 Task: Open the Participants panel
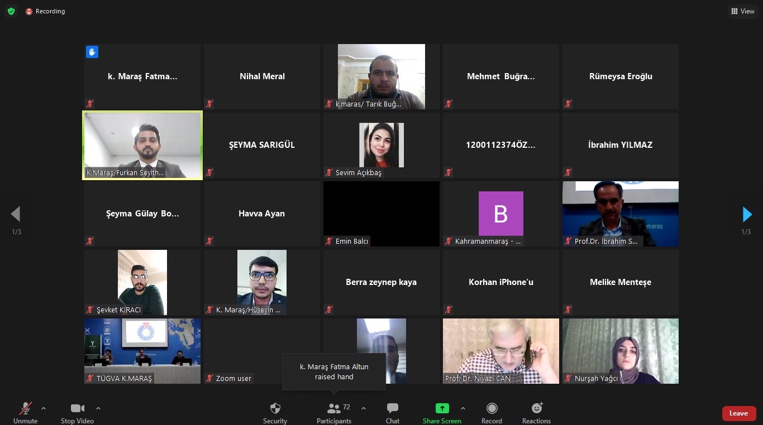click(334, 409)
